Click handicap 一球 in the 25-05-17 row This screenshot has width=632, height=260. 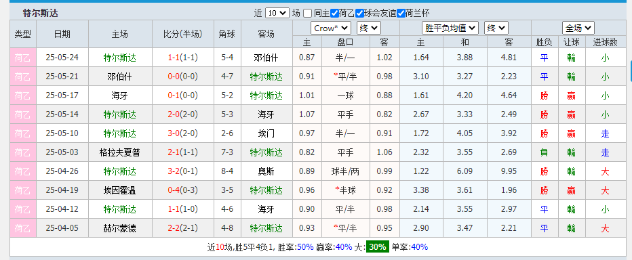click(x=345, y=95)
